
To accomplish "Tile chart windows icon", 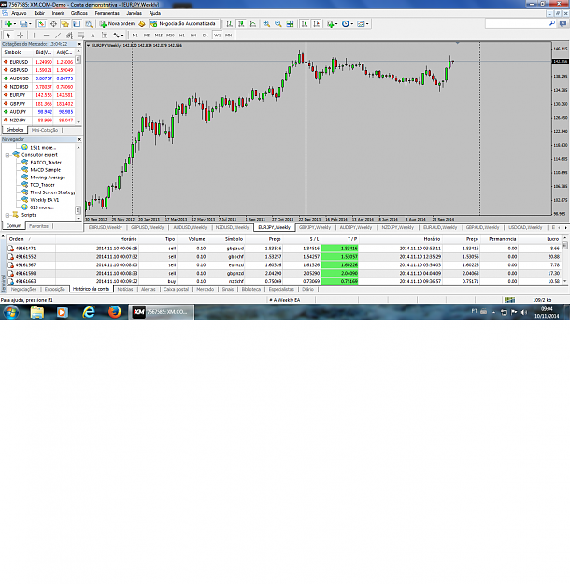I will (290, 24).
